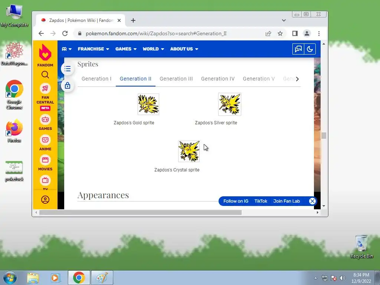The image size is (380, 285).
Task: Select the Generation II tab
Action: click(x=135, y=79)
